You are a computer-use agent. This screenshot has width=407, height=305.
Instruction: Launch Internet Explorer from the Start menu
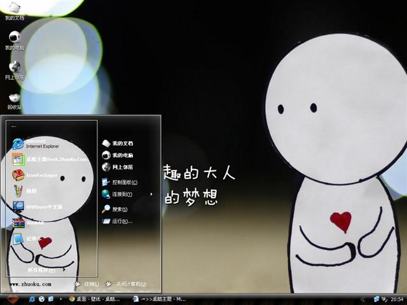coord(36,144)
